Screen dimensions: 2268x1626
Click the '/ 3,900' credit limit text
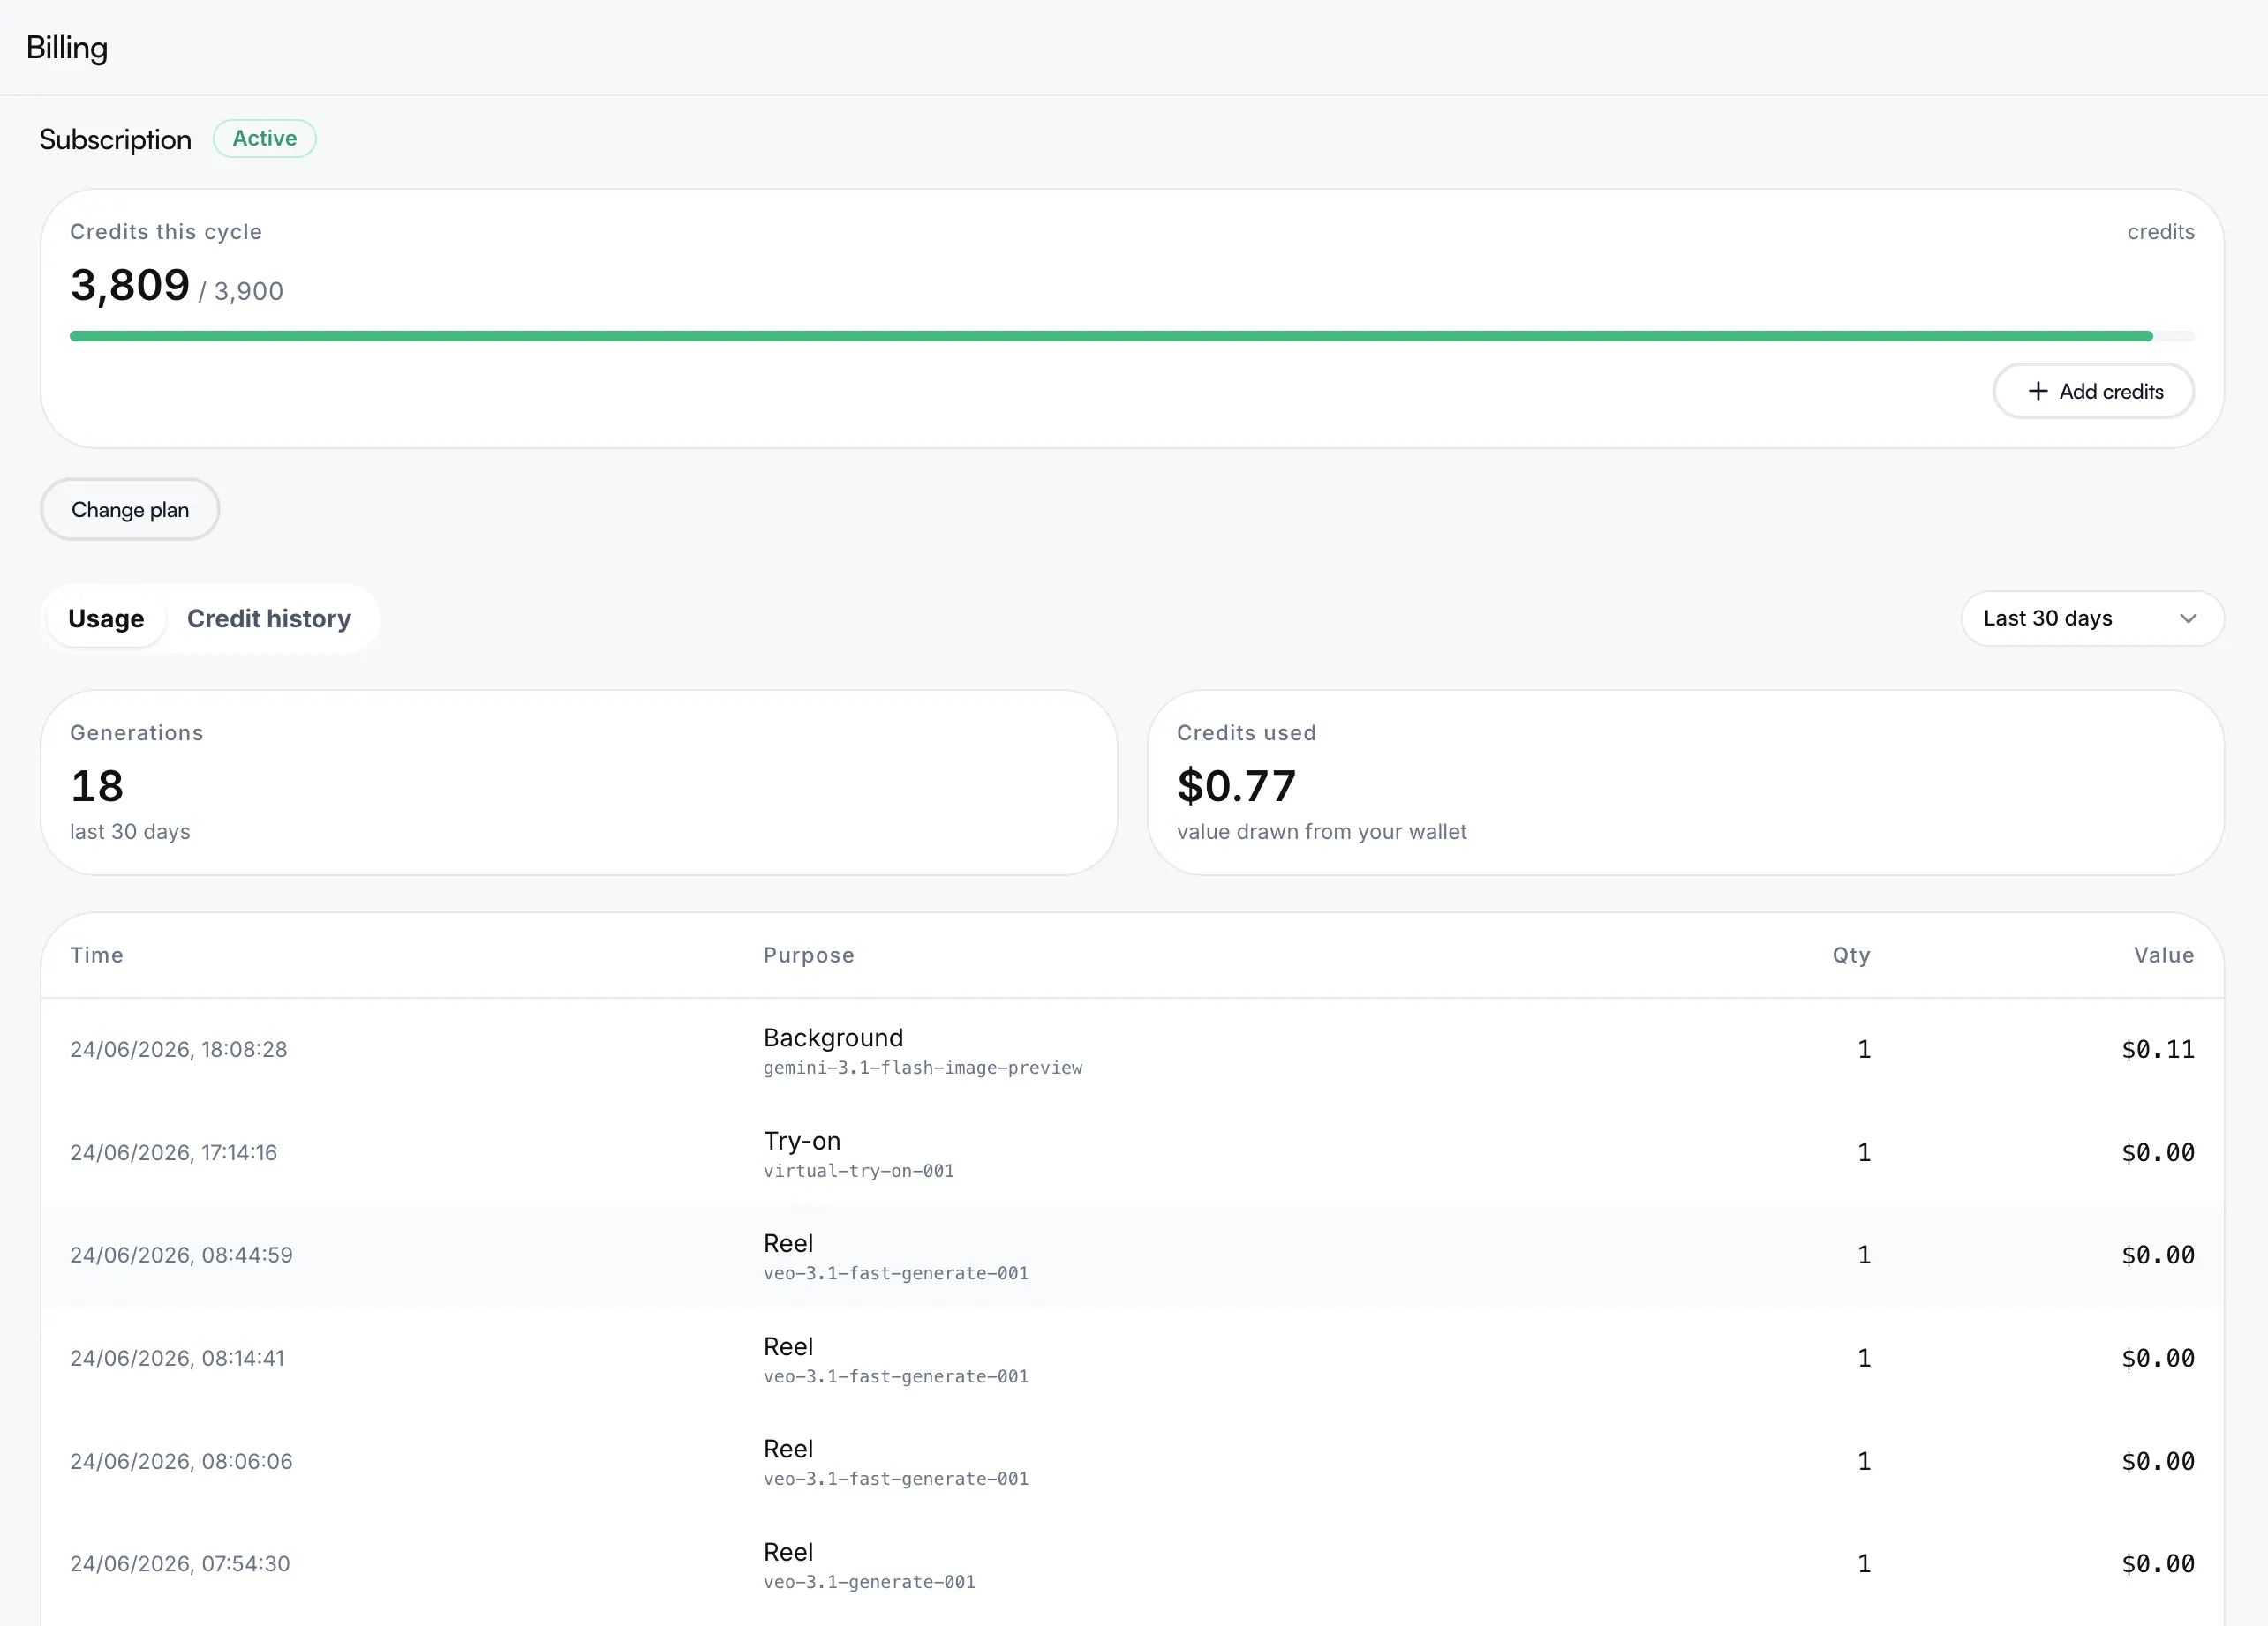pos(241,292)
